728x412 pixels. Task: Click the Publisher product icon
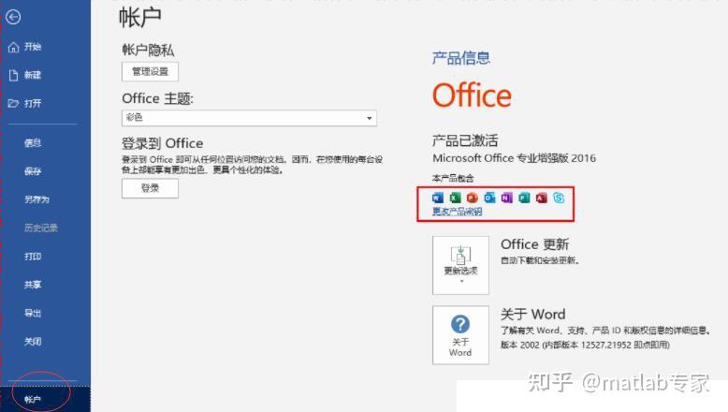[524, 198]
